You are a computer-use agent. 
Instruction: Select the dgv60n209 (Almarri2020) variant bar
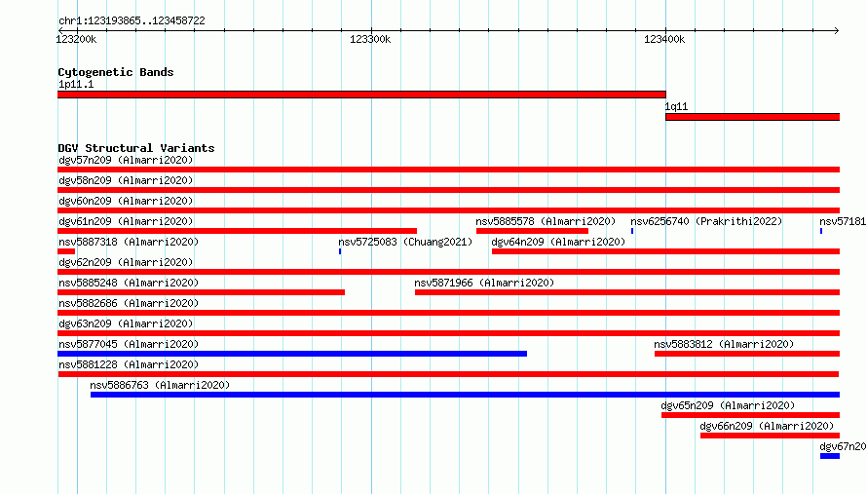point(448,210)
